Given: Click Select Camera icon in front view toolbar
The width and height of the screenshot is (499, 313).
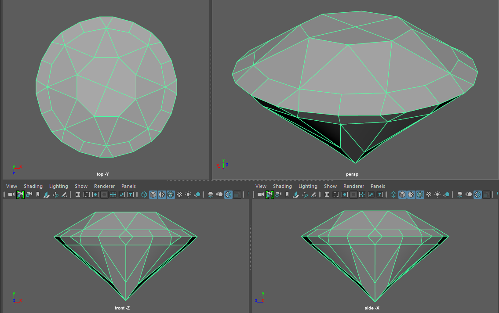Looking at the screenshot, I should pos(11,194).
